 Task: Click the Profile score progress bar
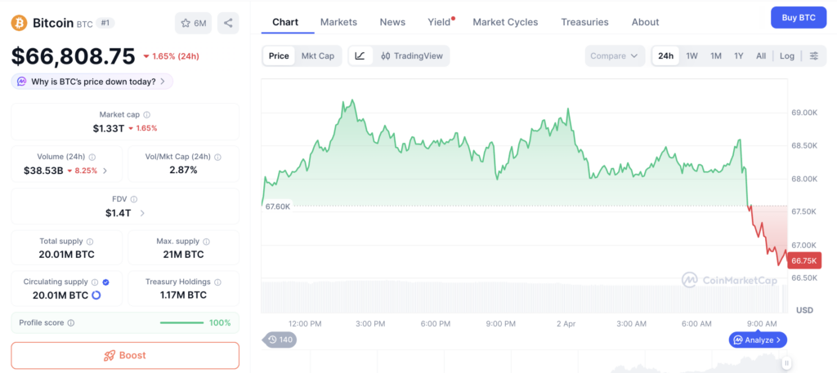181,323
